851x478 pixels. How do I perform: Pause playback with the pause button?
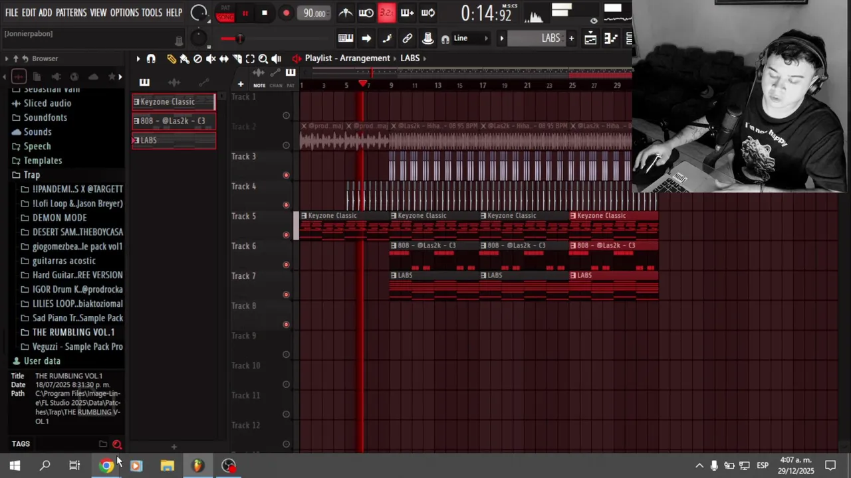point(245,13)
